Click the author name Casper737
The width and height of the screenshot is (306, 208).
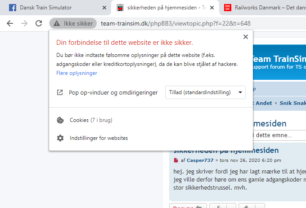point(200,160)
